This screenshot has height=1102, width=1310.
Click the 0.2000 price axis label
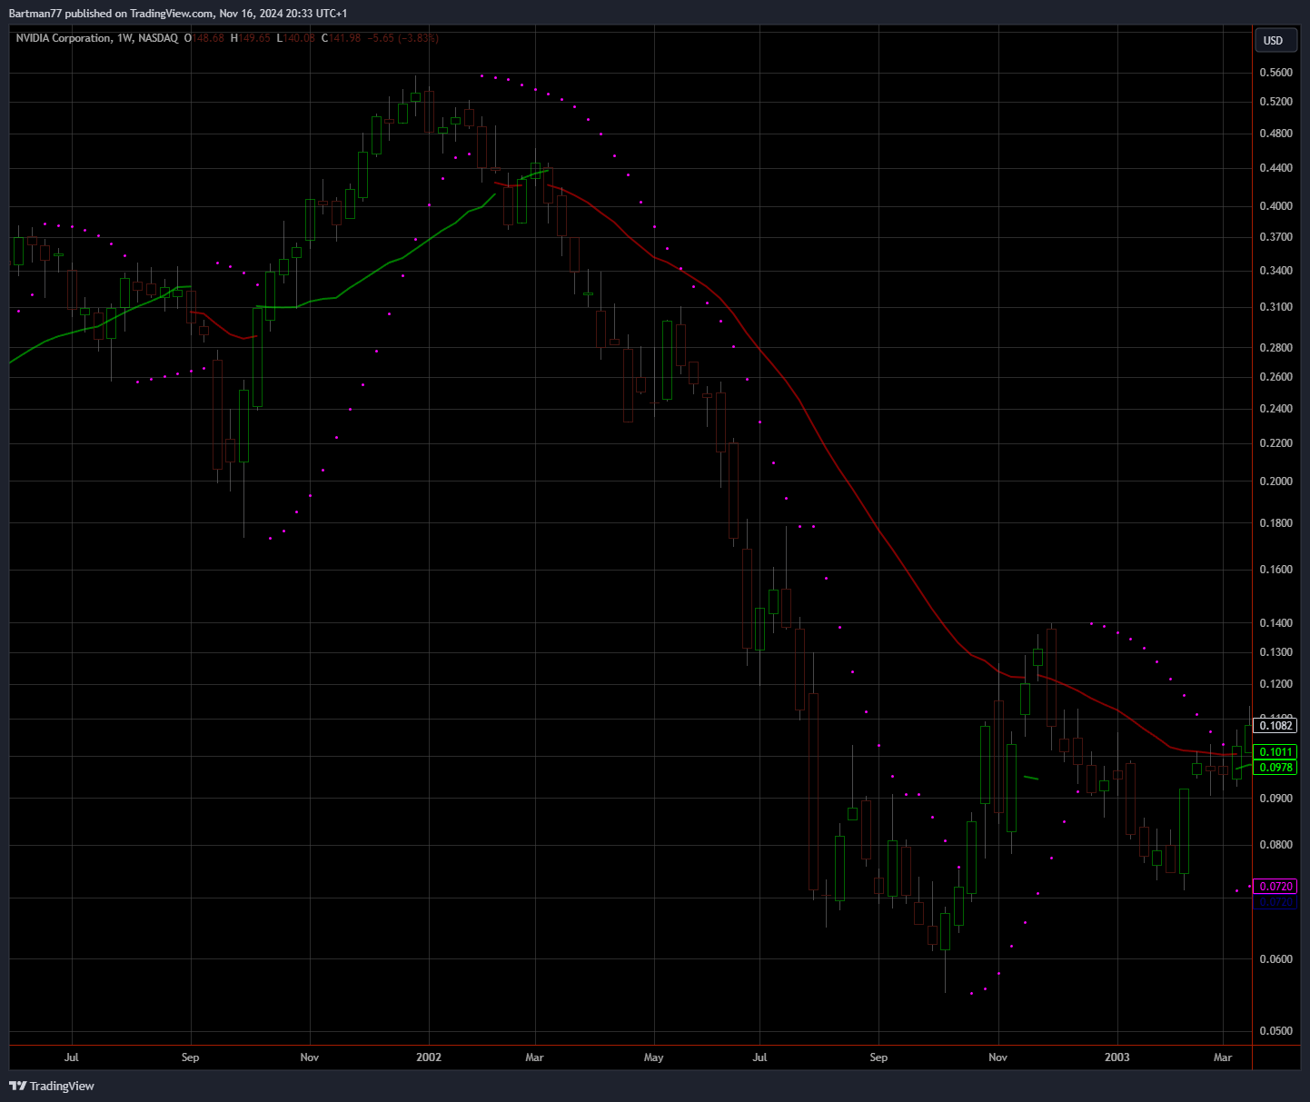click(1276, 482)
